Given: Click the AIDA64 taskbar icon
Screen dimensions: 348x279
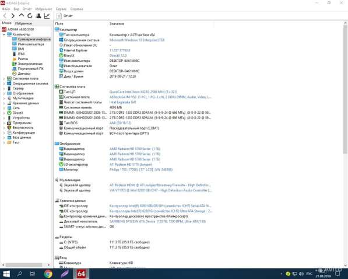Looking at the screenshot, I should click(x=81, y=274).
